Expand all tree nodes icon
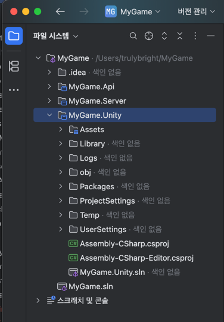 click(164, 36)
